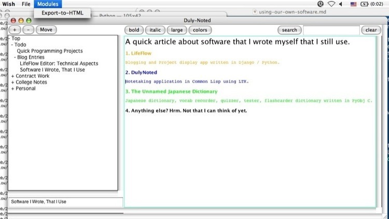Image resolution: width=389 pixels, height=219 pixels.
Task: Collapse the Blog Entries node
Action: click(15, 58)
